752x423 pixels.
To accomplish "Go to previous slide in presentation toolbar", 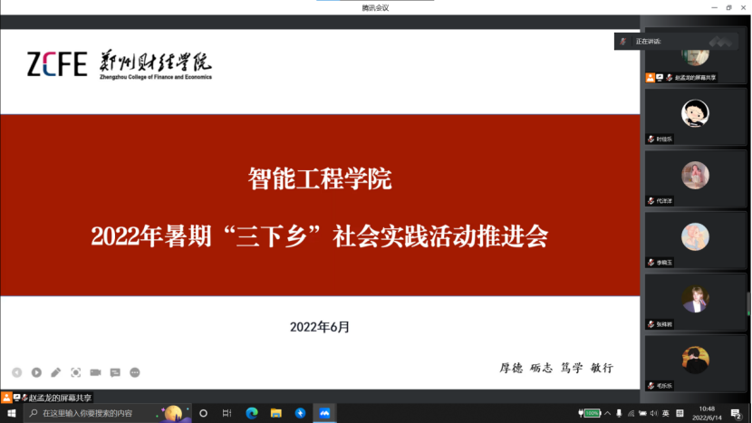I will coord(17,372).
